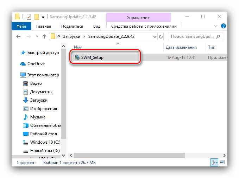Open the Рабочий стол folder
Viewport: 239px width, 178px height.
(44, 134)
